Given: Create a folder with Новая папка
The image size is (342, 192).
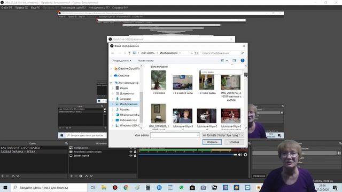Looking at the screenshot, I should click(145, 60).
